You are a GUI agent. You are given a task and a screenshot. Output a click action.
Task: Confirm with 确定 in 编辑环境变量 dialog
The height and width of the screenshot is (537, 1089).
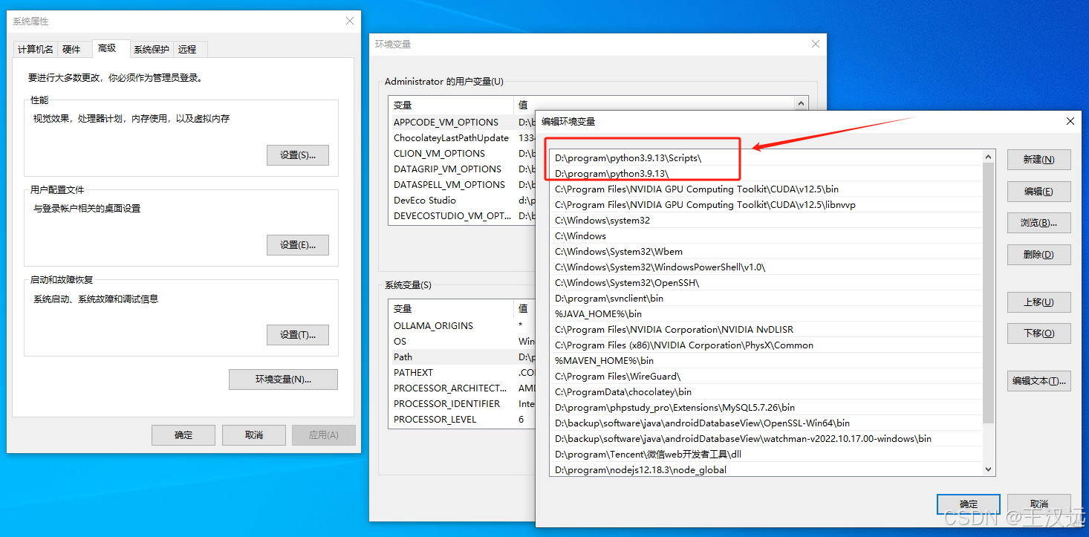click(969, 504)
